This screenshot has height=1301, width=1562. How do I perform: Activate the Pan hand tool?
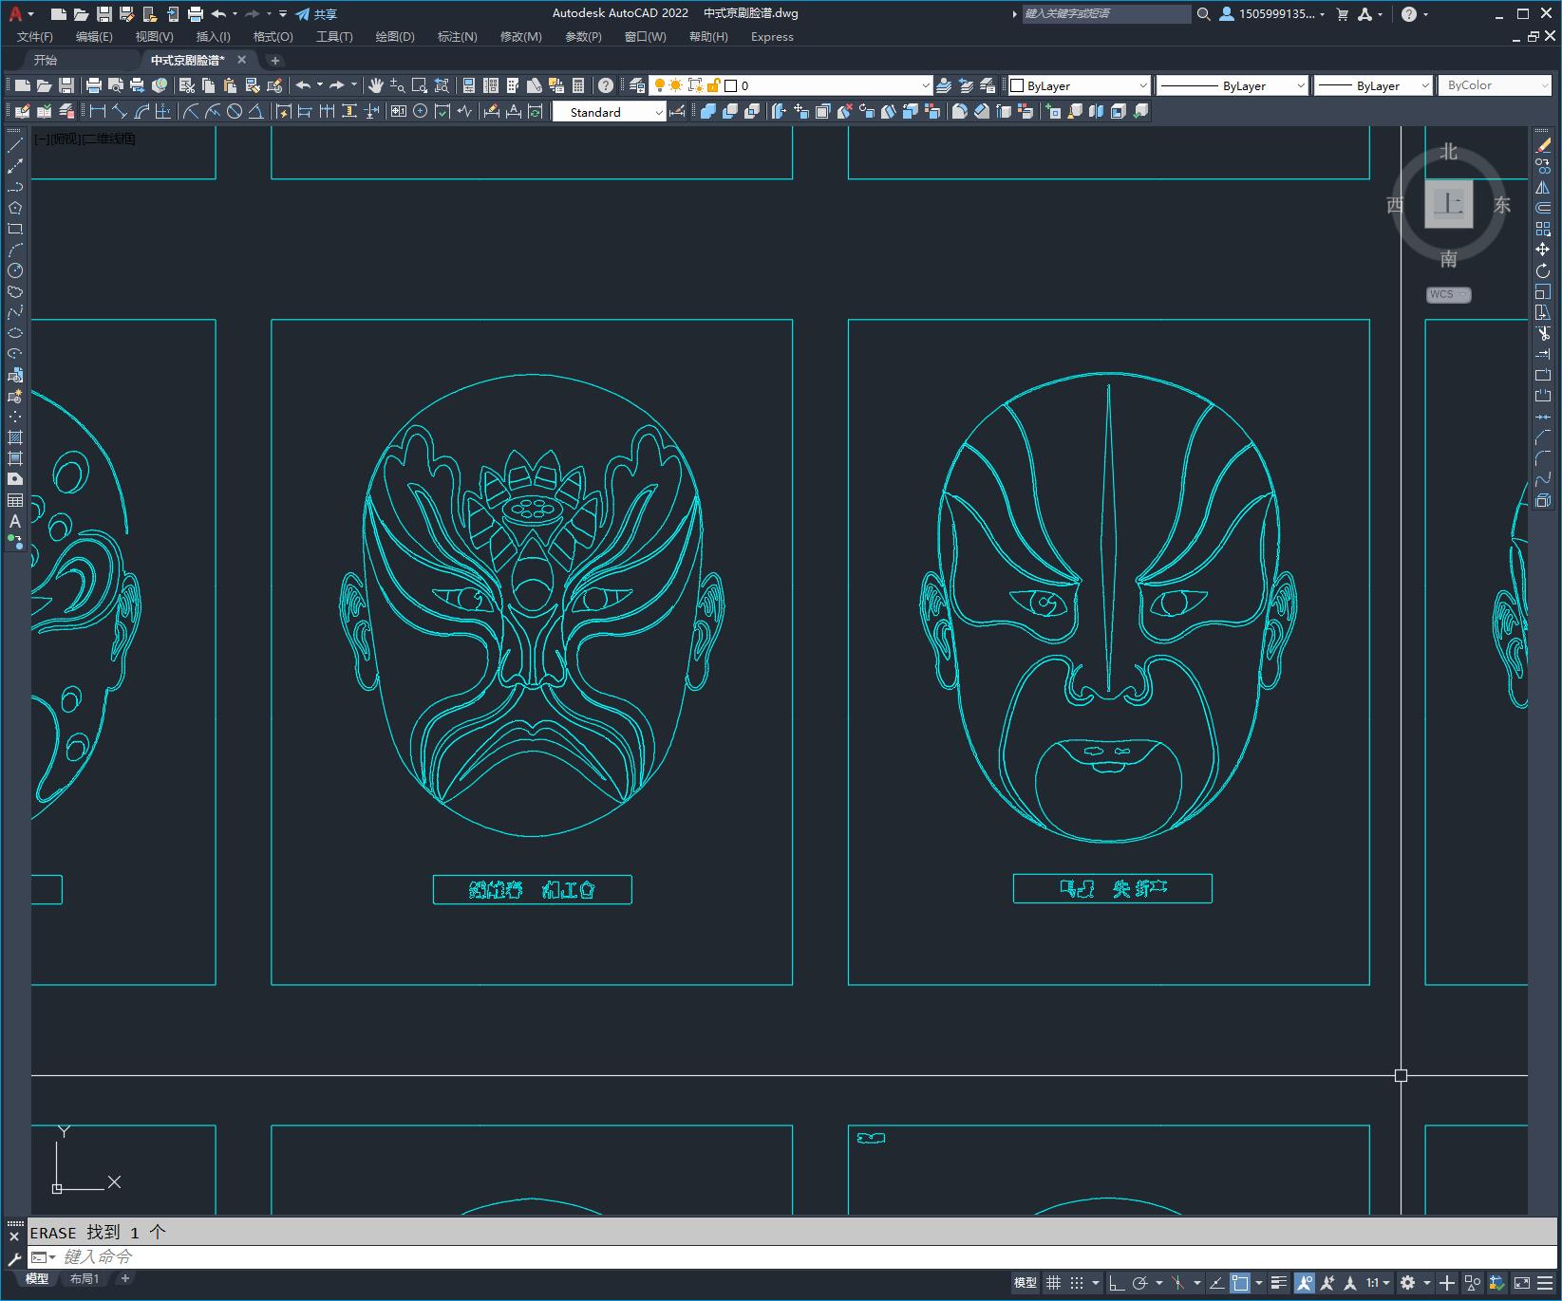pos(376,85)
